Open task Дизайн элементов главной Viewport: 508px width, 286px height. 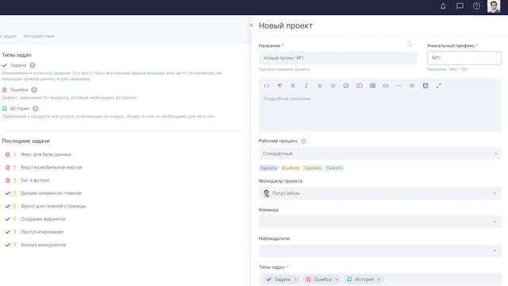(x=51, y=193)
